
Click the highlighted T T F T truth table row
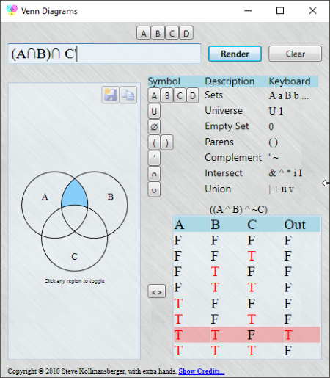coord(247,335)
